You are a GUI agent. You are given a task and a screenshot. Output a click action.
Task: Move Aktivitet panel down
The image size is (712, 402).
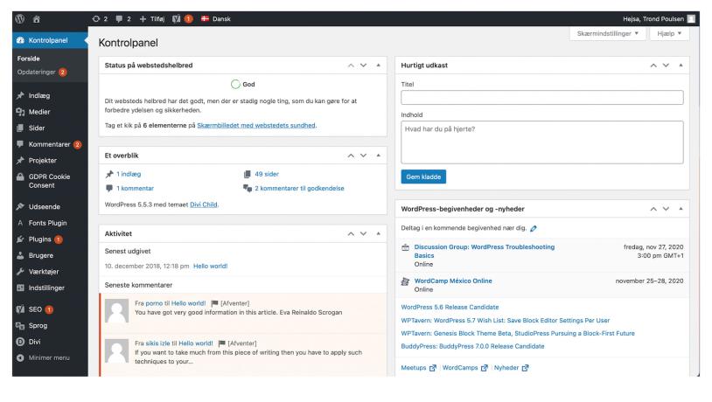(363, 234)
